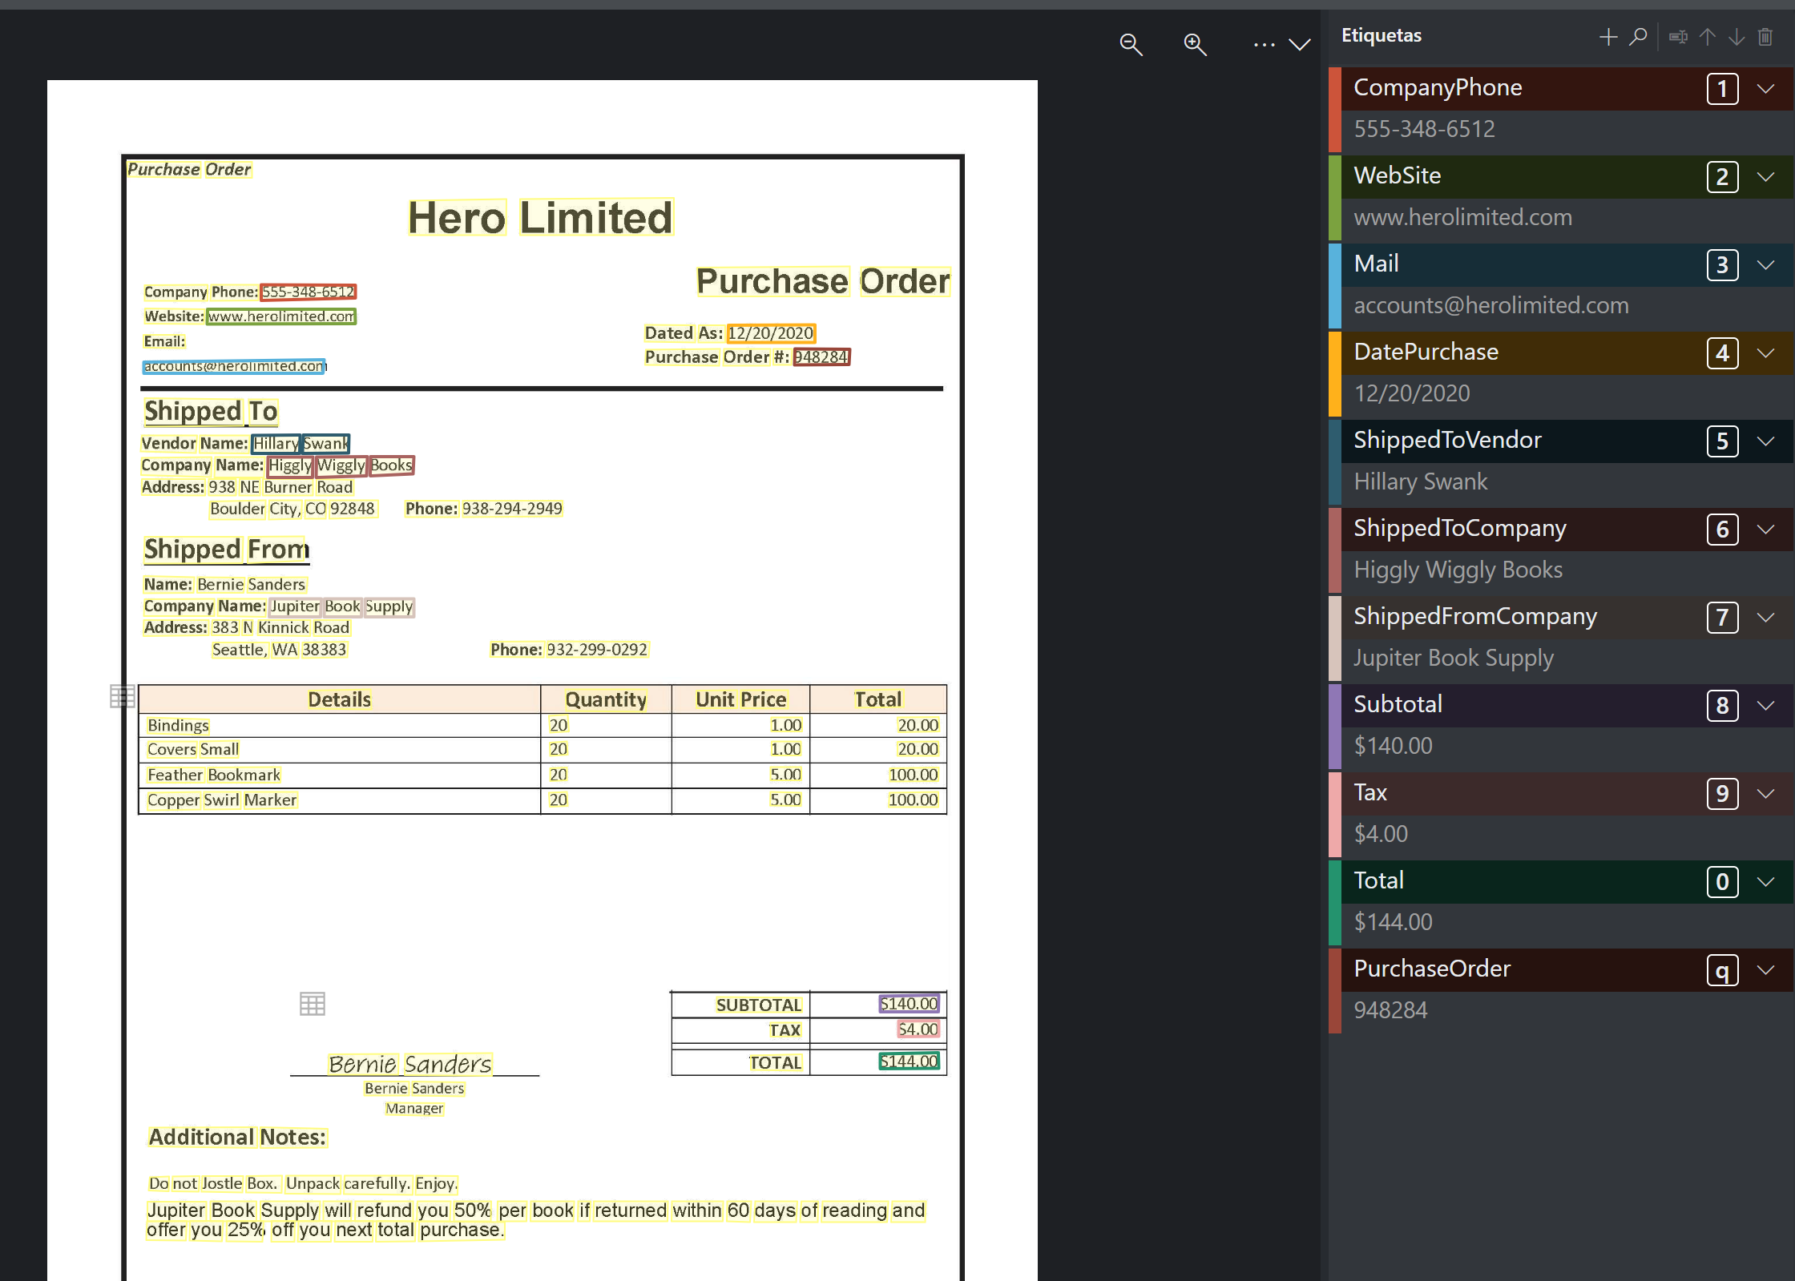Delete the selected tag with the trash icon
This screenshot has width=1795, height=1281.
coord(1765,37)
